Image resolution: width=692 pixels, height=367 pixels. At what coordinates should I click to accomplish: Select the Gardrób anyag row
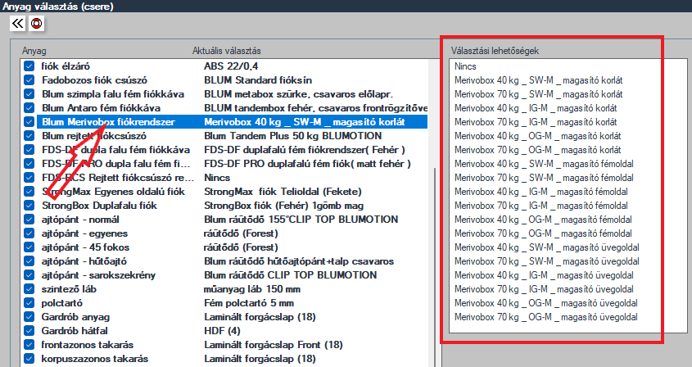[225, 317]
